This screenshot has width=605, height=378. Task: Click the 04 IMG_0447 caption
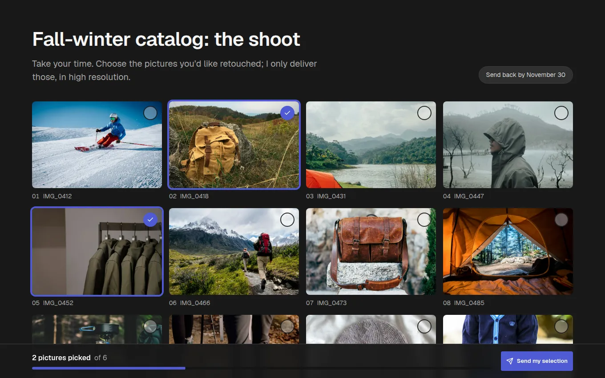464,196
